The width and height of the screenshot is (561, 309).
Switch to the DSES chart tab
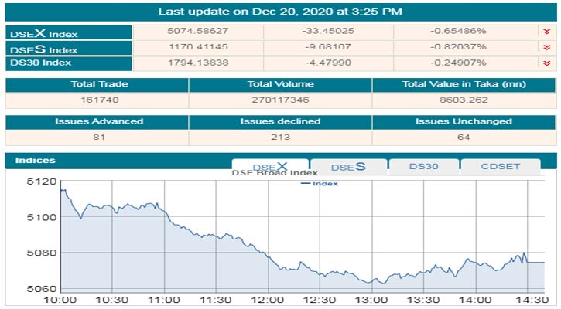click(x=347, y=167)
